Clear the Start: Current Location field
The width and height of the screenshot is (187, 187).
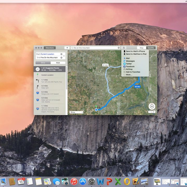(x=61, y=54)
